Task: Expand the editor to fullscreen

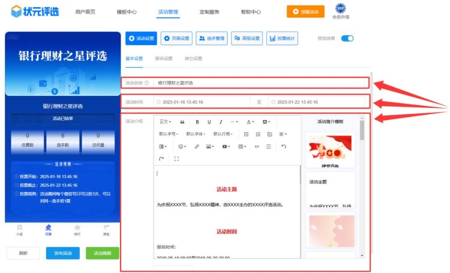Action: tap(176, 159)
